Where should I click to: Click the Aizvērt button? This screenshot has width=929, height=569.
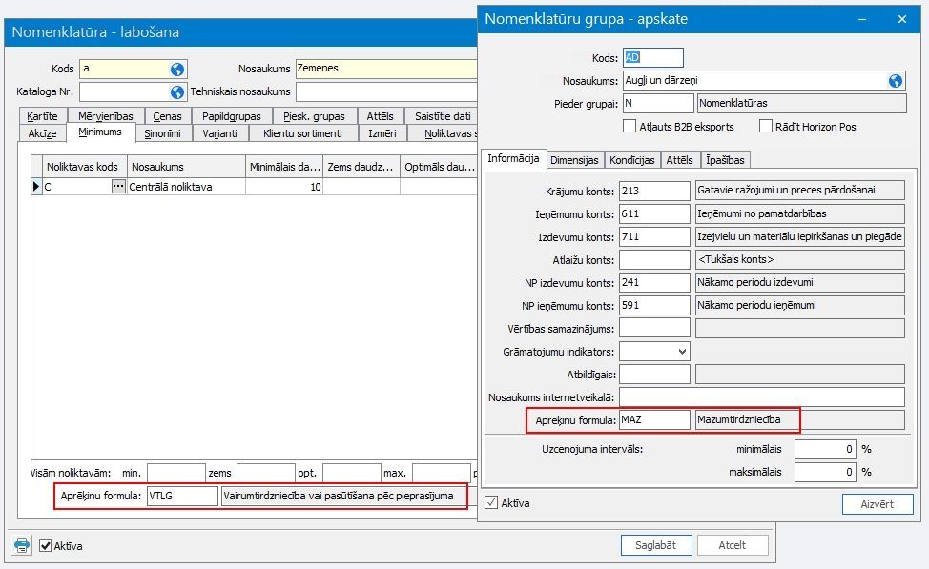click(x=877, y=504)
